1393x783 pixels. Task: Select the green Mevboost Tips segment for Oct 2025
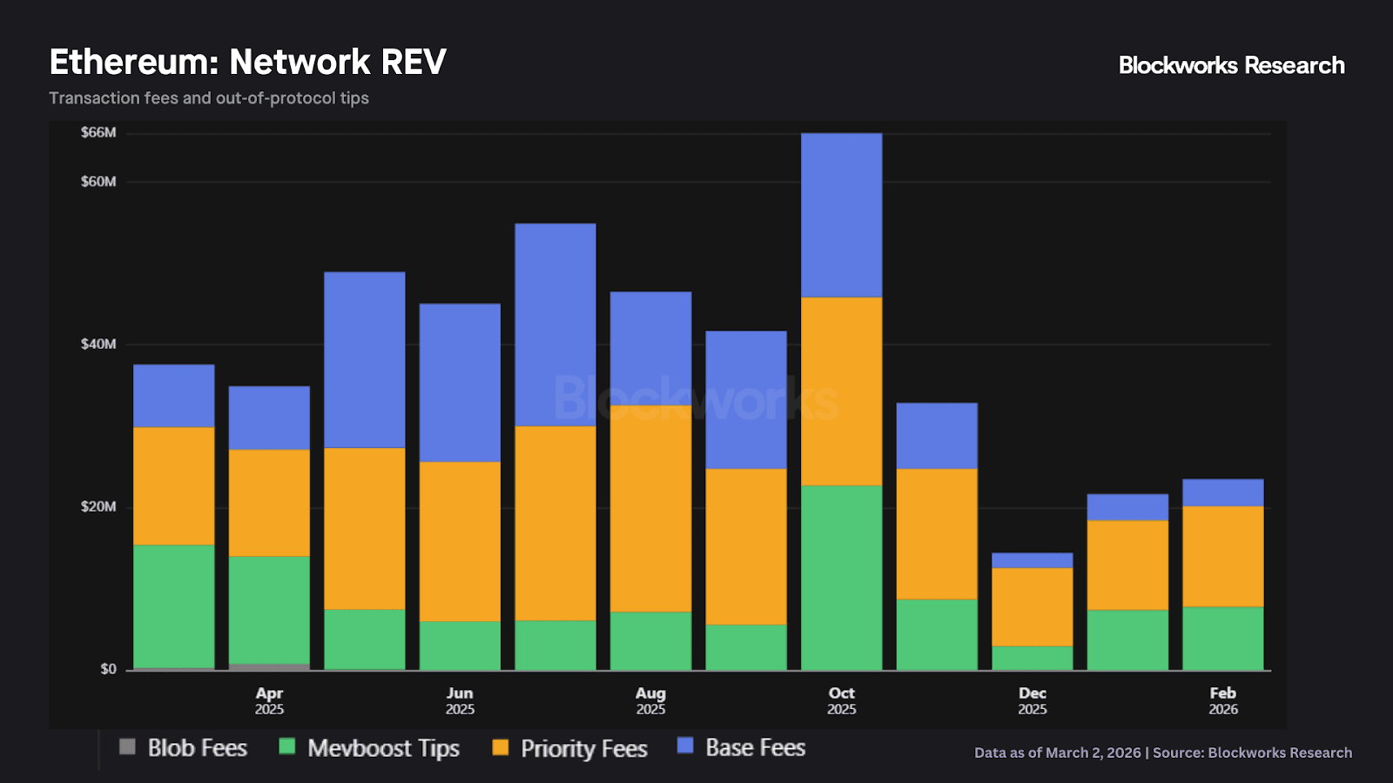841,578
